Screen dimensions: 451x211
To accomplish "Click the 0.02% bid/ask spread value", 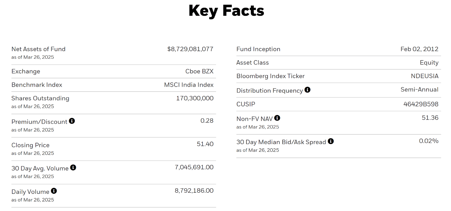I will 428,141.
